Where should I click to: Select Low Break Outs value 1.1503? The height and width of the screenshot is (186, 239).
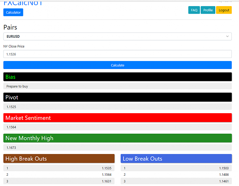224,168
